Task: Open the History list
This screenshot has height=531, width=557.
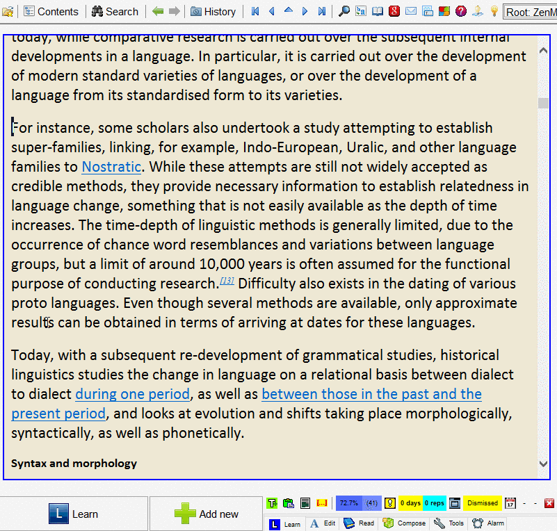Action: click(x=213, y=11)
